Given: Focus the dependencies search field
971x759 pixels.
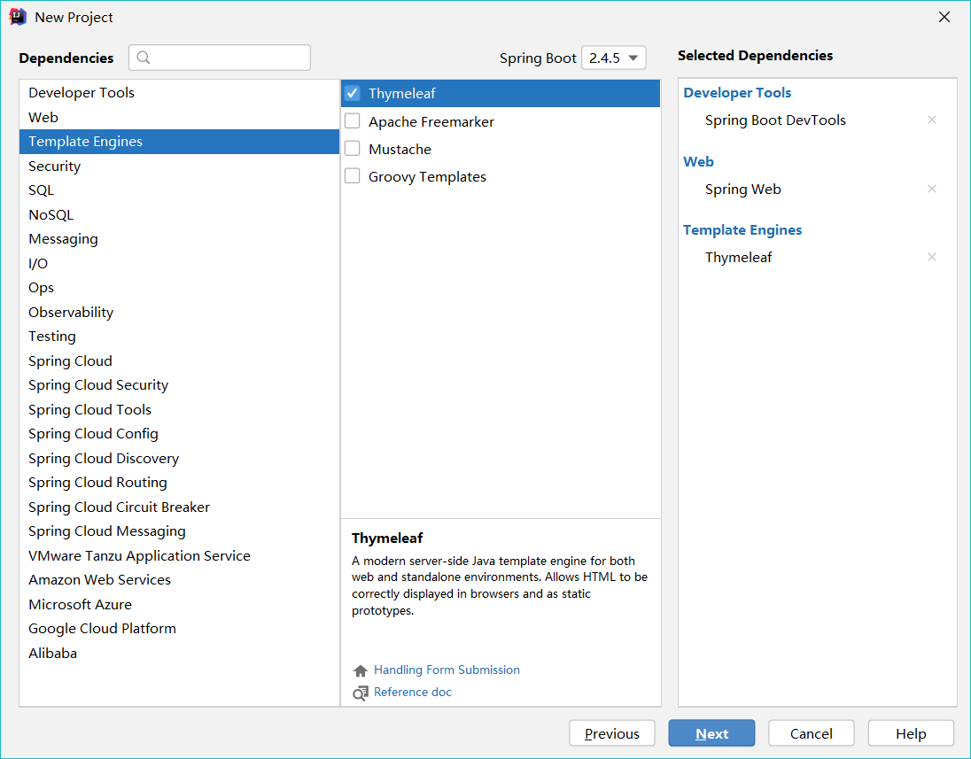Looking at the screenshot, I should (220, 58).
